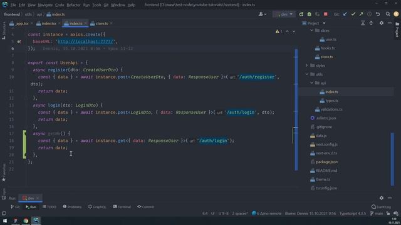Open Chrome from the taskbar
The width and height of the screenshot is (401, 225).
26,221
